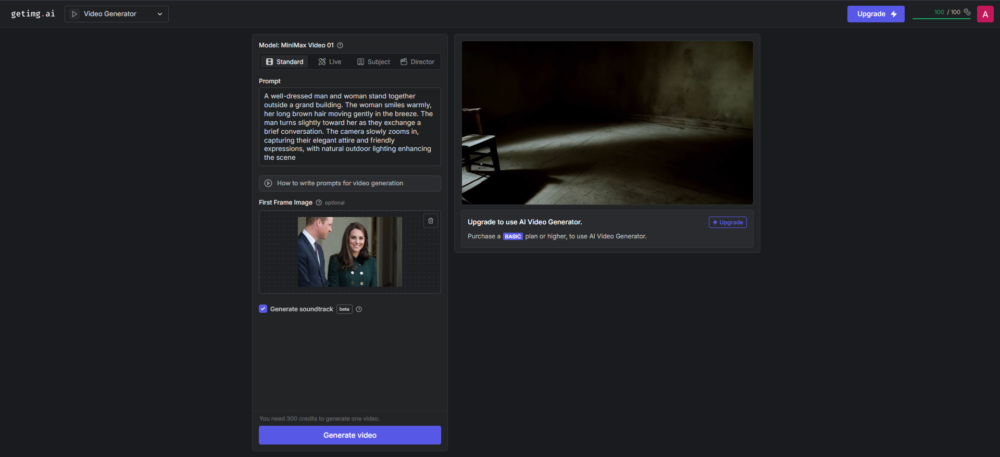Image resolution: width=1000 pixels, height=457 pixels.
Task: Click the credits coins icon
Action: pyautogui.click(x=967, y=12)
